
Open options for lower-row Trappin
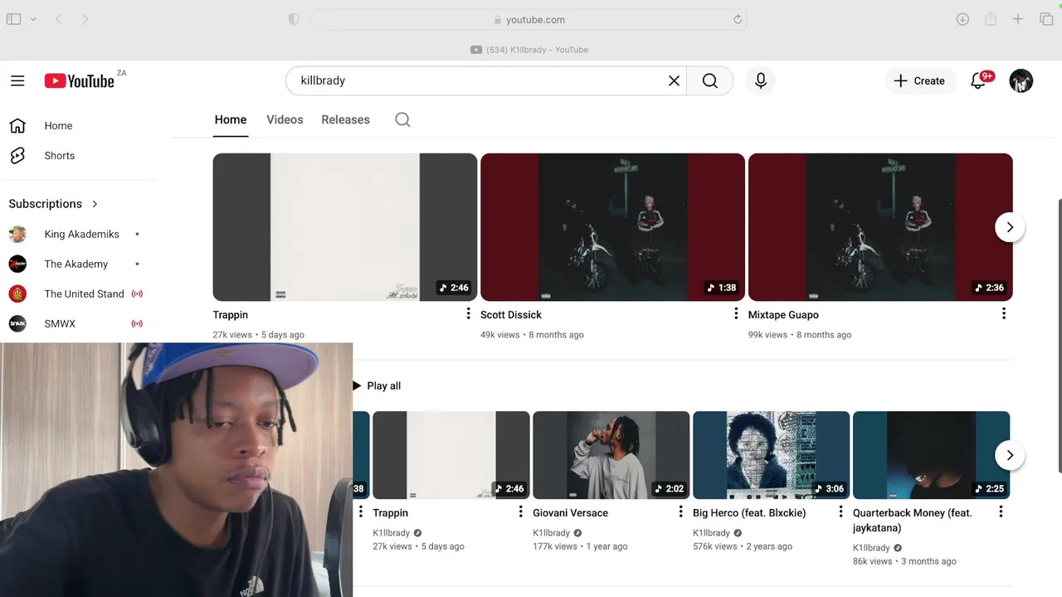click(521, 512)
